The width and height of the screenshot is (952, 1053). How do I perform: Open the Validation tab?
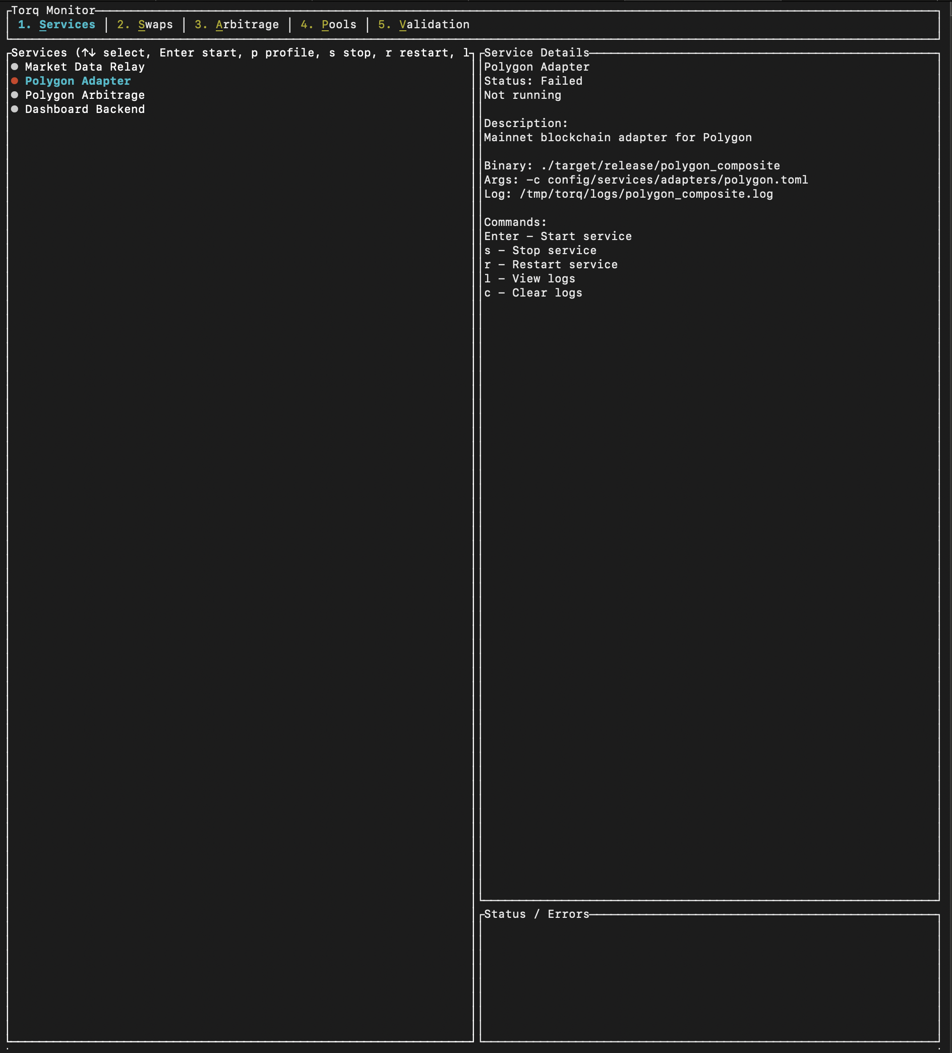424,25
